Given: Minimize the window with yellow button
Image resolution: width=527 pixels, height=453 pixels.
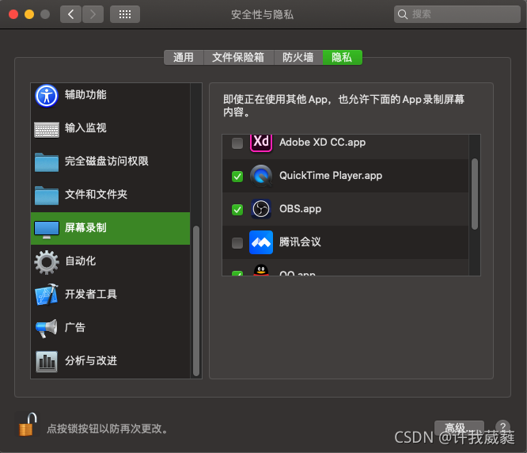Looking at the screenshot, I should click(x=29, y=14).
